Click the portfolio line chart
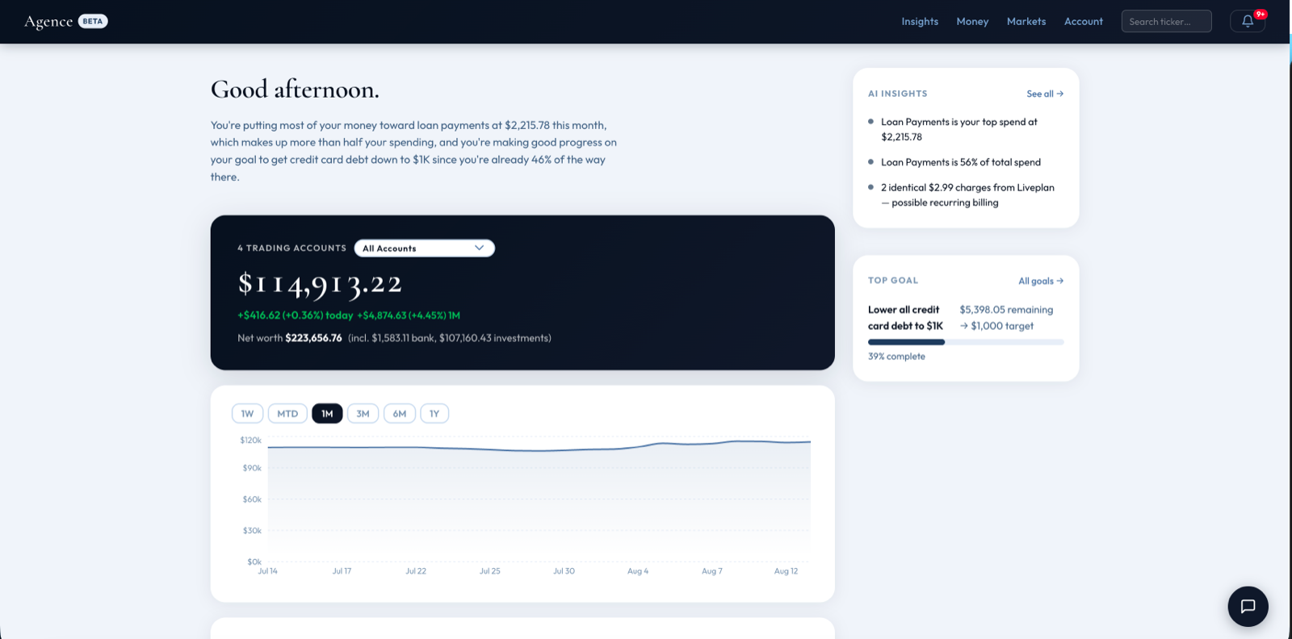Screen dimensions: 1292x639 pyautogui.click(x=539, y=500)
